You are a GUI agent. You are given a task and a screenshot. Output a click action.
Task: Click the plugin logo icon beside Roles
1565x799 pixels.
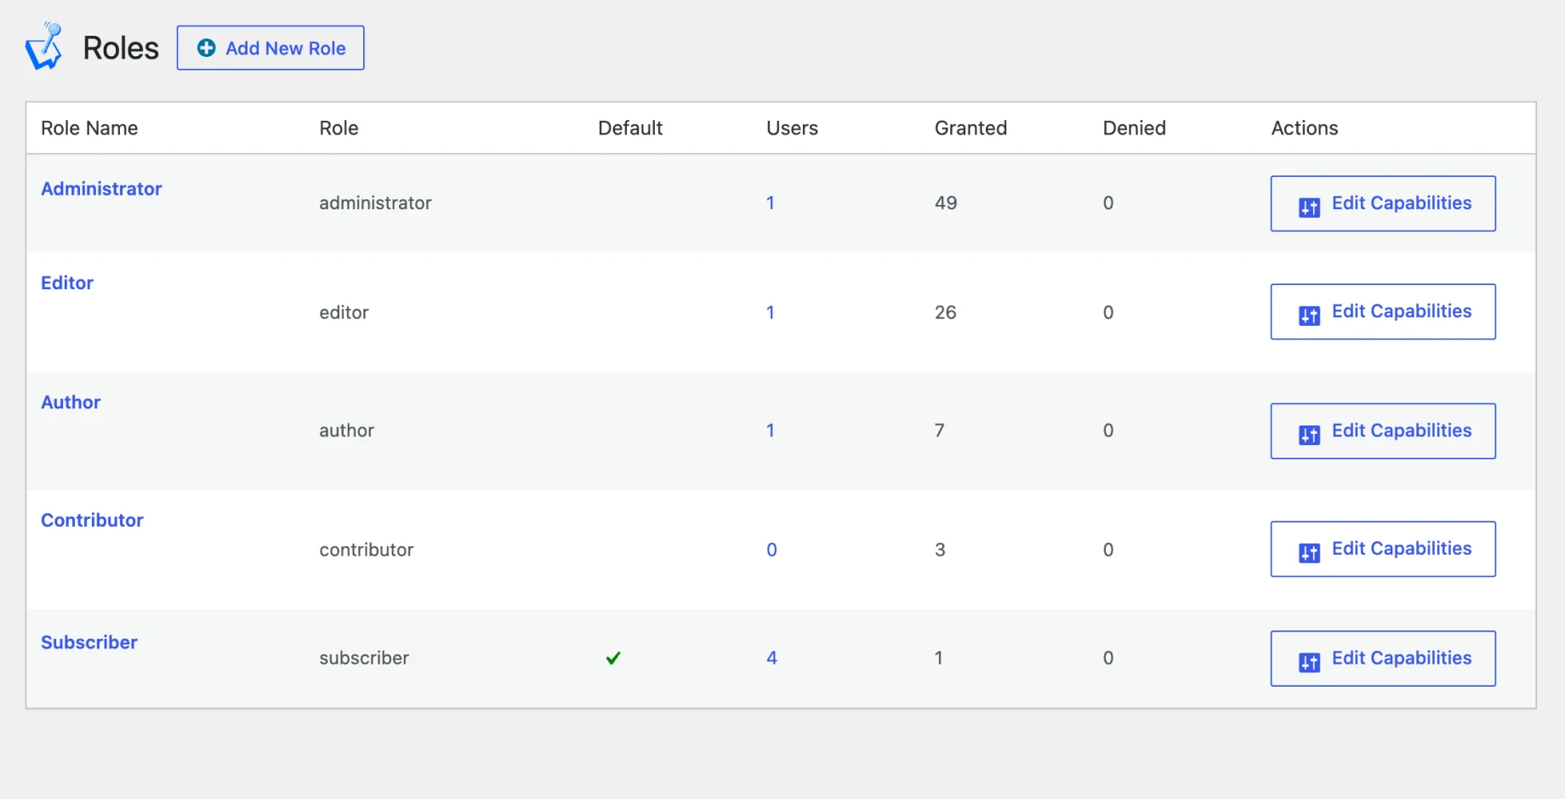click(x=44, y=47)
